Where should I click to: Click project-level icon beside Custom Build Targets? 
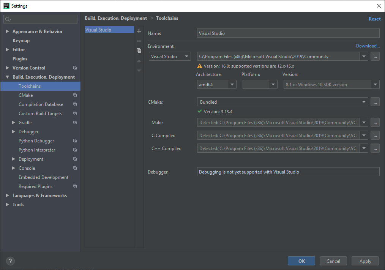pyautogui.click(x=75, y=113)
